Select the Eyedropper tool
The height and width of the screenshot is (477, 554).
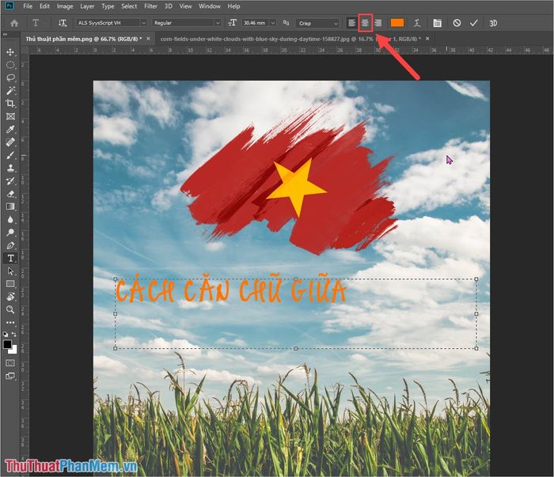pos(10,129)
